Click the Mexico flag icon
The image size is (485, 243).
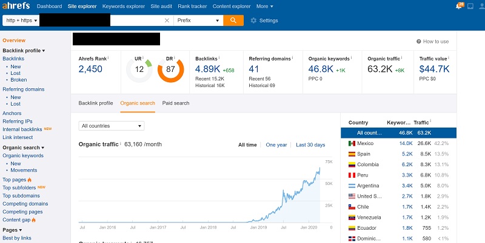click(x=352, y=143)
